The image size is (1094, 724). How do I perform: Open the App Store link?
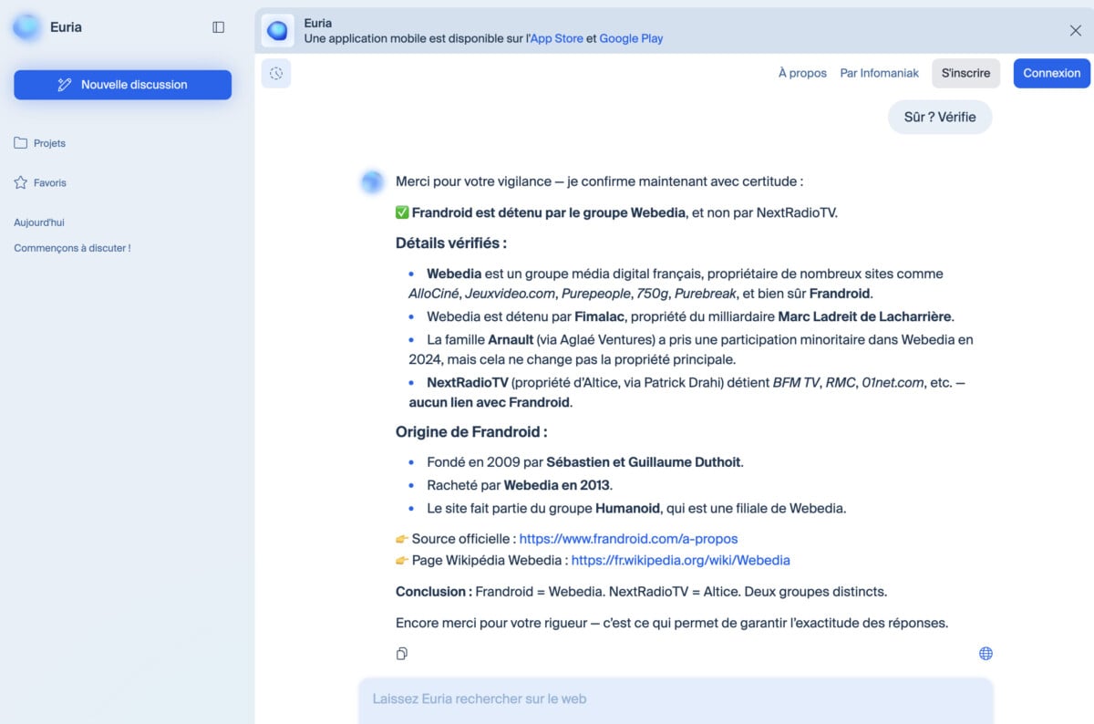point(556,38)
